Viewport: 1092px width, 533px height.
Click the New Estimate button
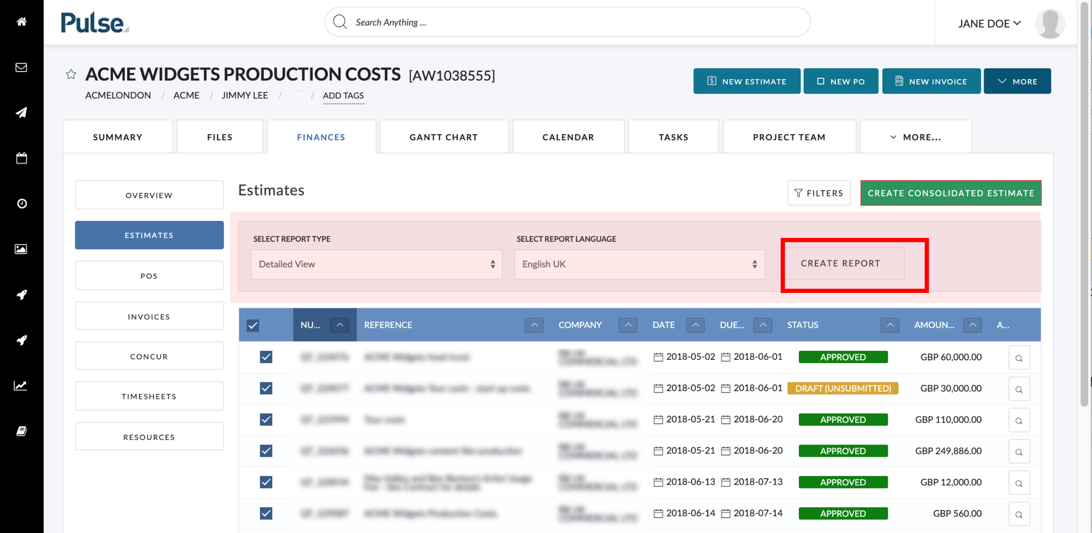[746, 81]
